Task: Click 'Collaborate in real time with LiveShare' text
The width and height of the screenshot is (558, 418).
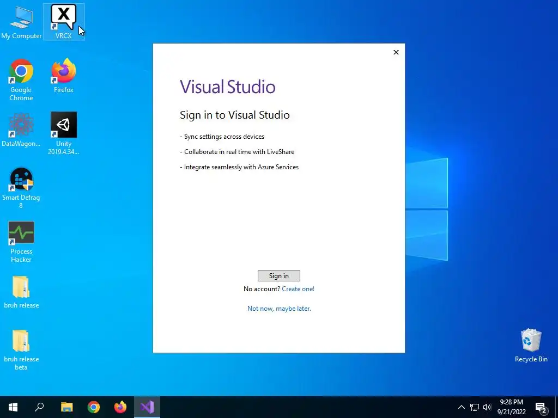Action: pyautogui.click(x=239, y=152)
